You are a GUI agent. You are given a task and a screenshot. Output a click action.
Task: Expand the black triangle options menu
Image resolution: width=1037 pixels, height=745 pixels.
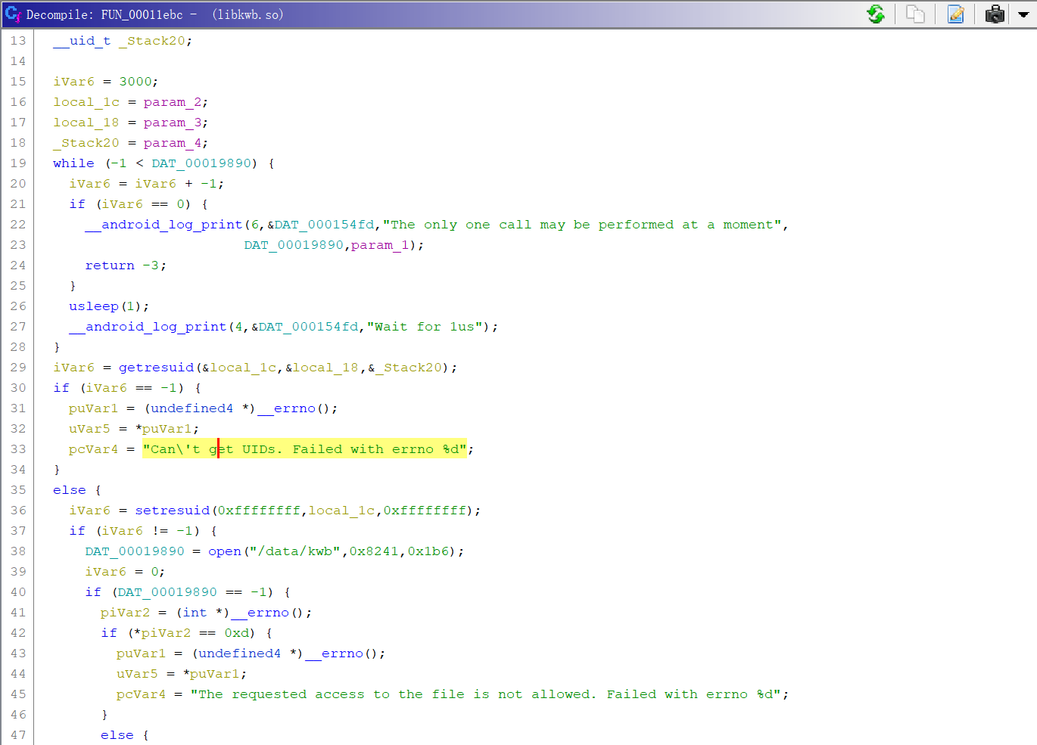[x=1023, y=14]
